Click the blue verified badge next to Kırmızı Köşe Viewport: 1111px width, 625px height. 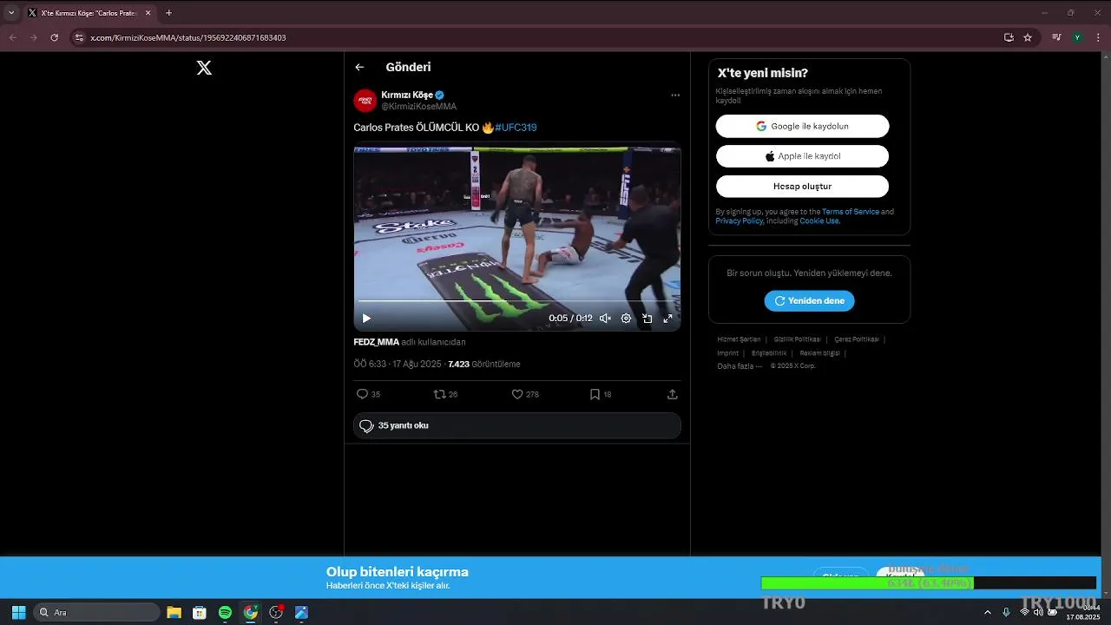pos(440,95)
